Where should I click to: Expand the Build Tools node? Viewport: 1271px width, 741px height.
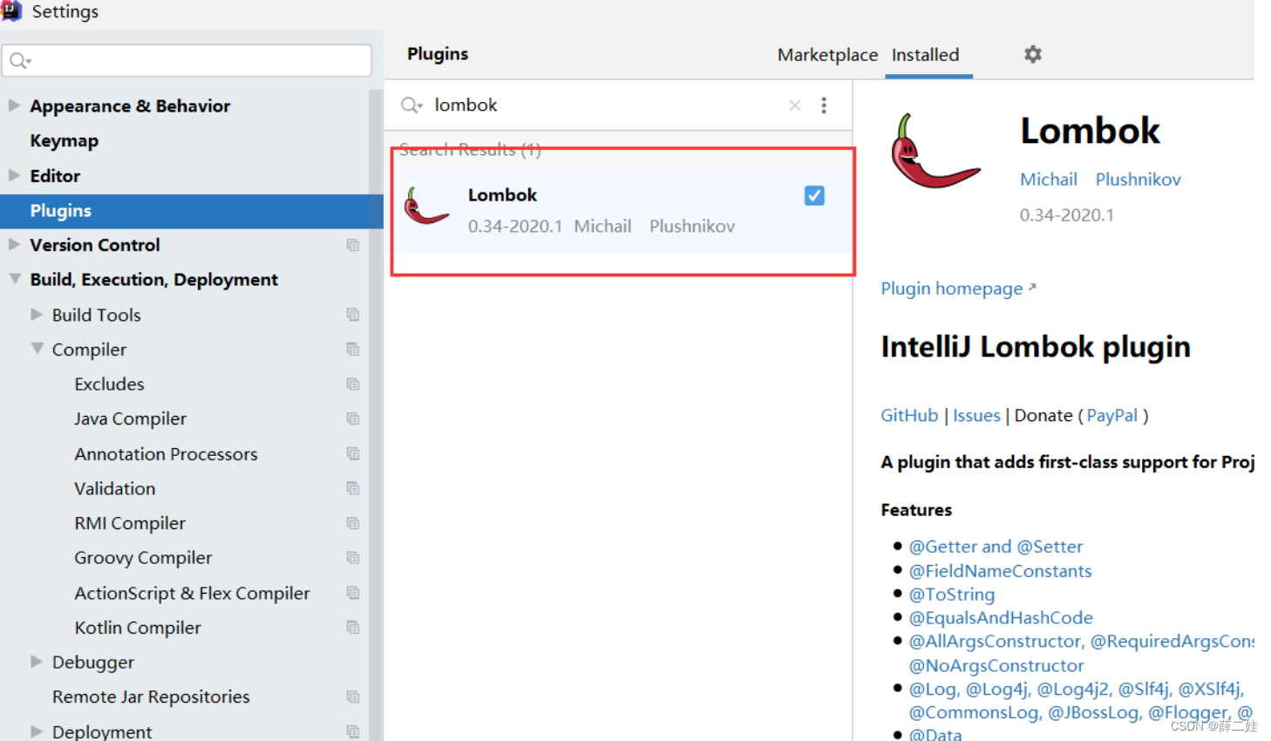click(x=37, y=314)
